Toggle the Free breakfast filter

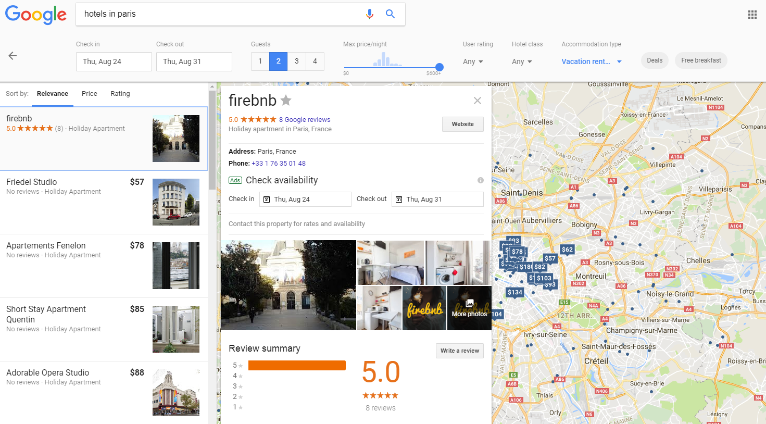(x=701, y=60)
